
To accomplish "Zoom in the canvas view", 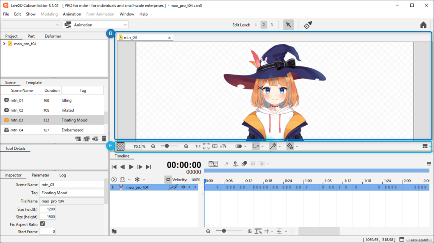I will pyautogui.click(x=186, y=146).
